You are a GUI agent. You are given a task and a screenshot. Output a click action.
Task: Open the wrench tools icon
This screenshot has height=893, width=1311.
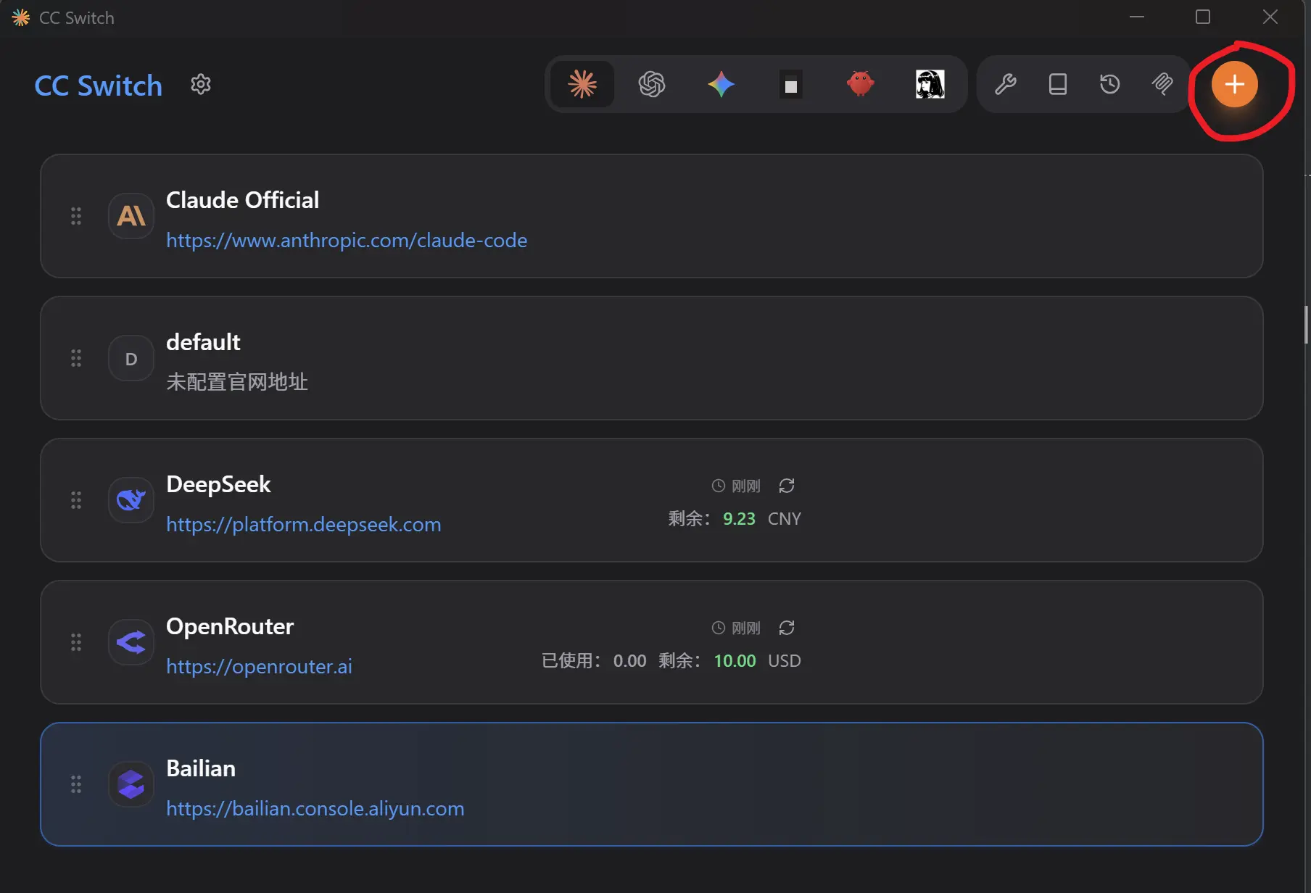tap(1005, 85)
